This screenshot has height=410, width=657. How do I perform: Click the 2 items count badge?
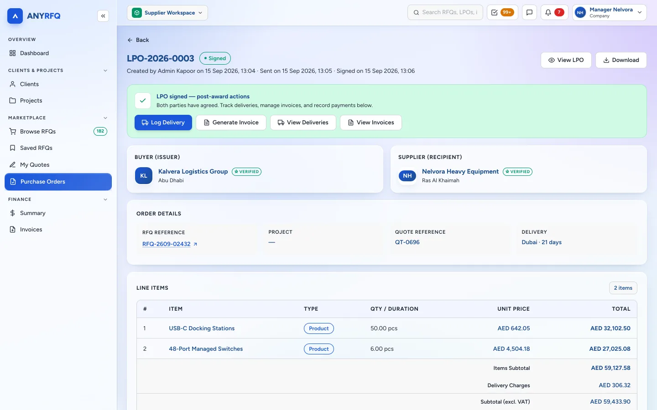[623, 288]
